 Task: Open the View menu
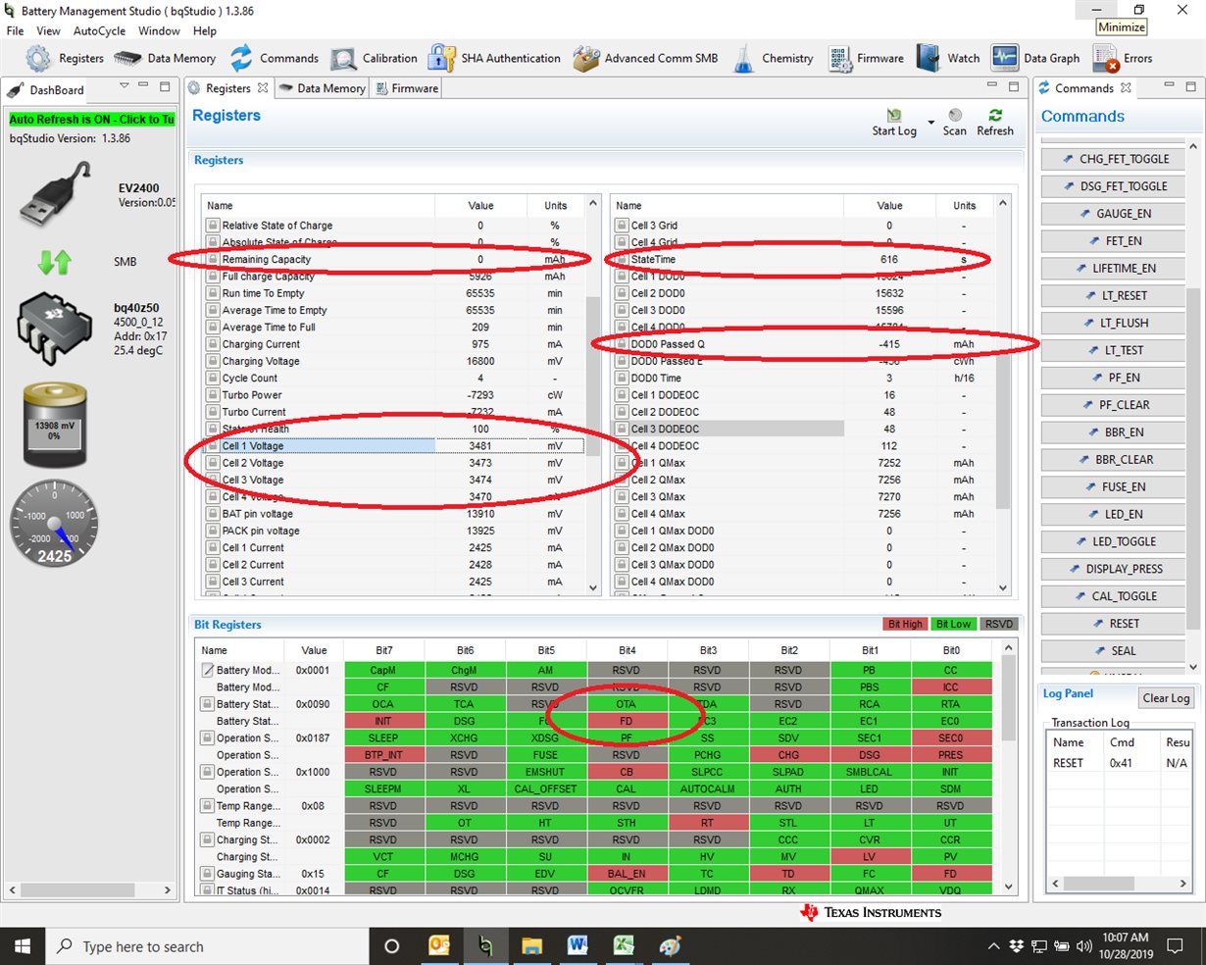[48, 30]
